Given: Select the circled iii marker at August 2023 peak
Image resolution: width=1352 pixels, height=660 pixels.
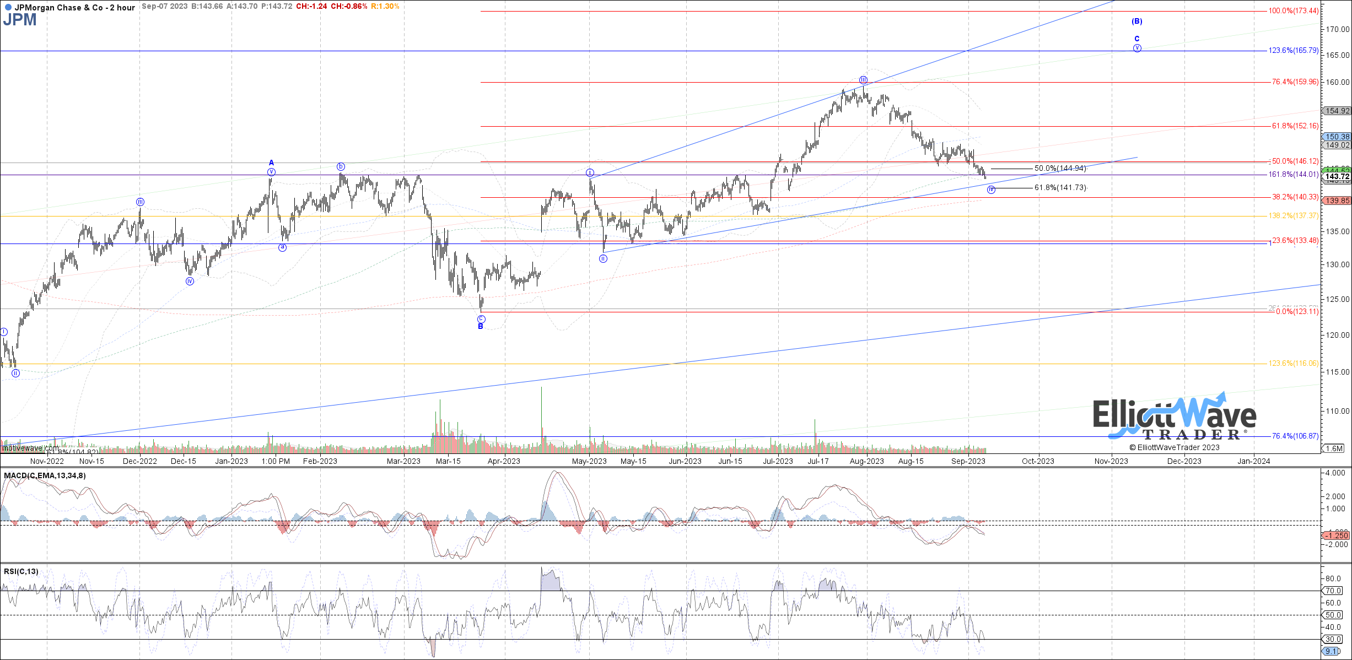Looking at the screenshot, I should point(863,79).
